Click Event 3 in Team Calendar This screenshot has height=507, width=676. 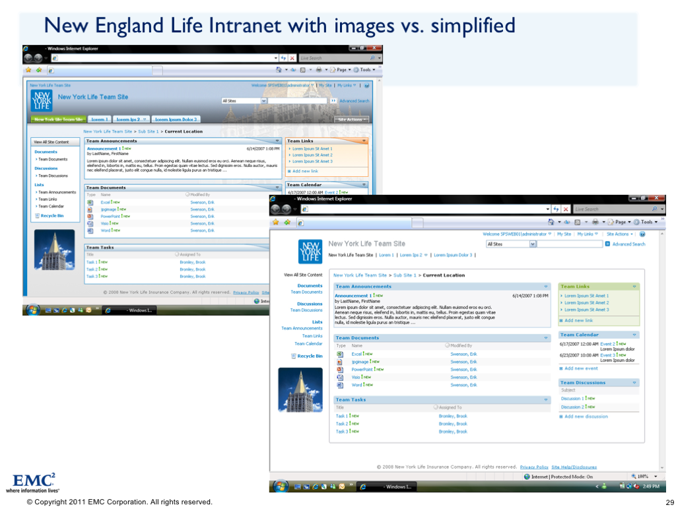606,355
